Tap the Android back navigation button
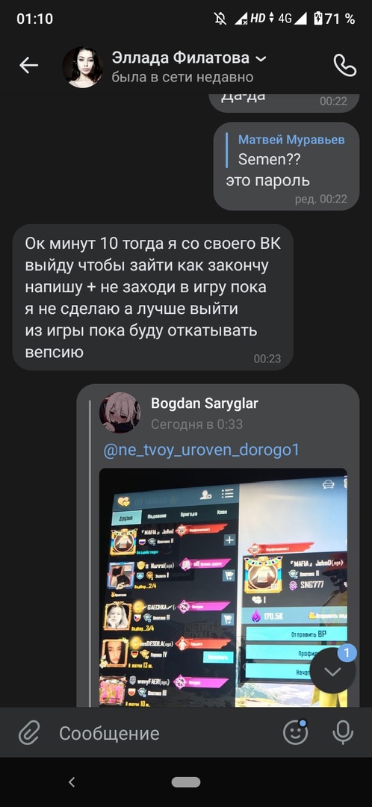Screen dimensions: 372x807 72,782
